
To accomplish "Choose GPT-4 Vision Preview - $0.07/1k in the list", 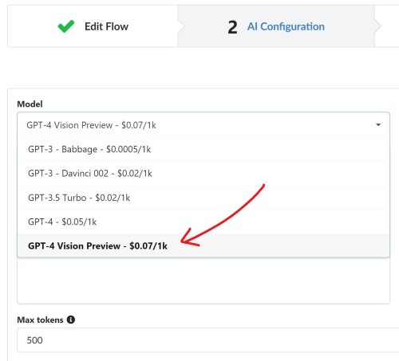I will pos(203,245).
